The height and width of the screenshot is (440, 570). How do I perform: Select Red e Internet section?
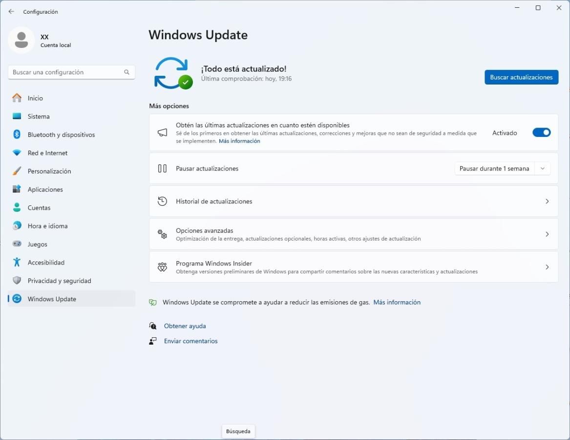point(71,153)
